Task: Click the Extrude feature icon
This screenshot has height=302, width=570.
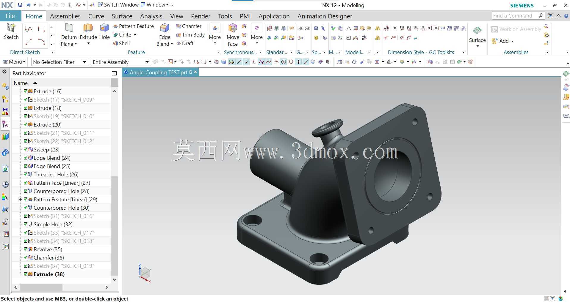Action: click(x=88, y=28)
